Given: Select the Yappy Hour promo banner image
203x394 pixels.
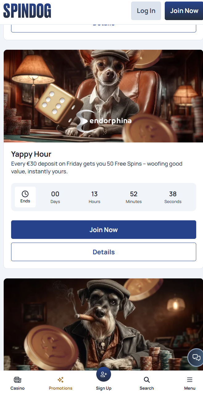Looking at the screenshot, I should point(104,96).
